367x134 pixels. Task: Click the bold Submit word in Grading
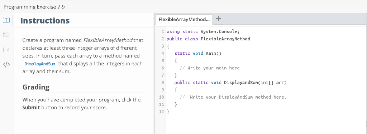point(31,108)
